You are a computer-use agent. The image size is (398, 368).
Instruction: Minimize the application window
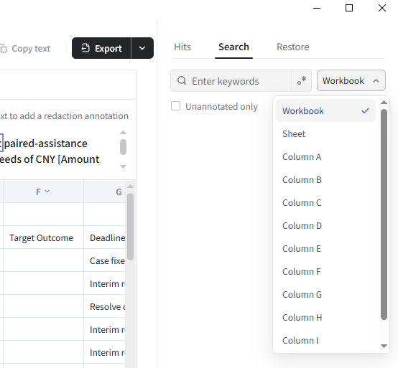[x=317, y=8]
